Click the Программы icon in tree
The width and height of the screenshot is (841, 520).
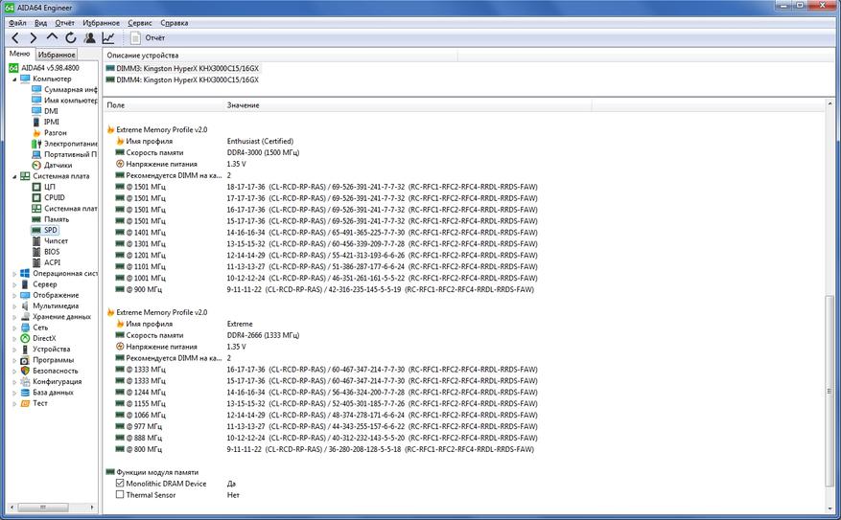[x=25, y=360]
